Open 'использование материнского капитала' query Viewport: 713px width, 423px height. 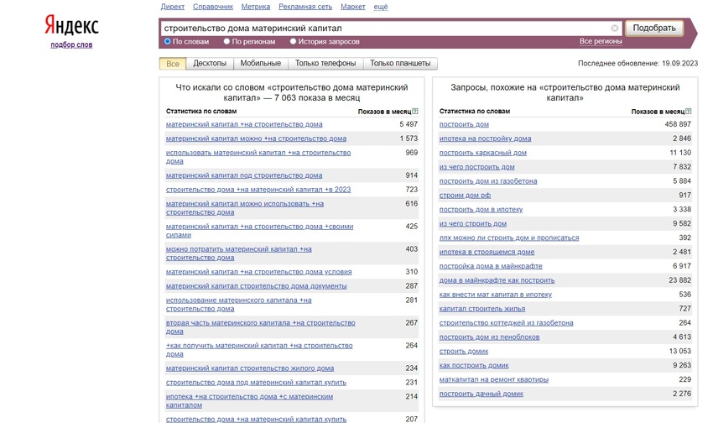coord(239,305)
